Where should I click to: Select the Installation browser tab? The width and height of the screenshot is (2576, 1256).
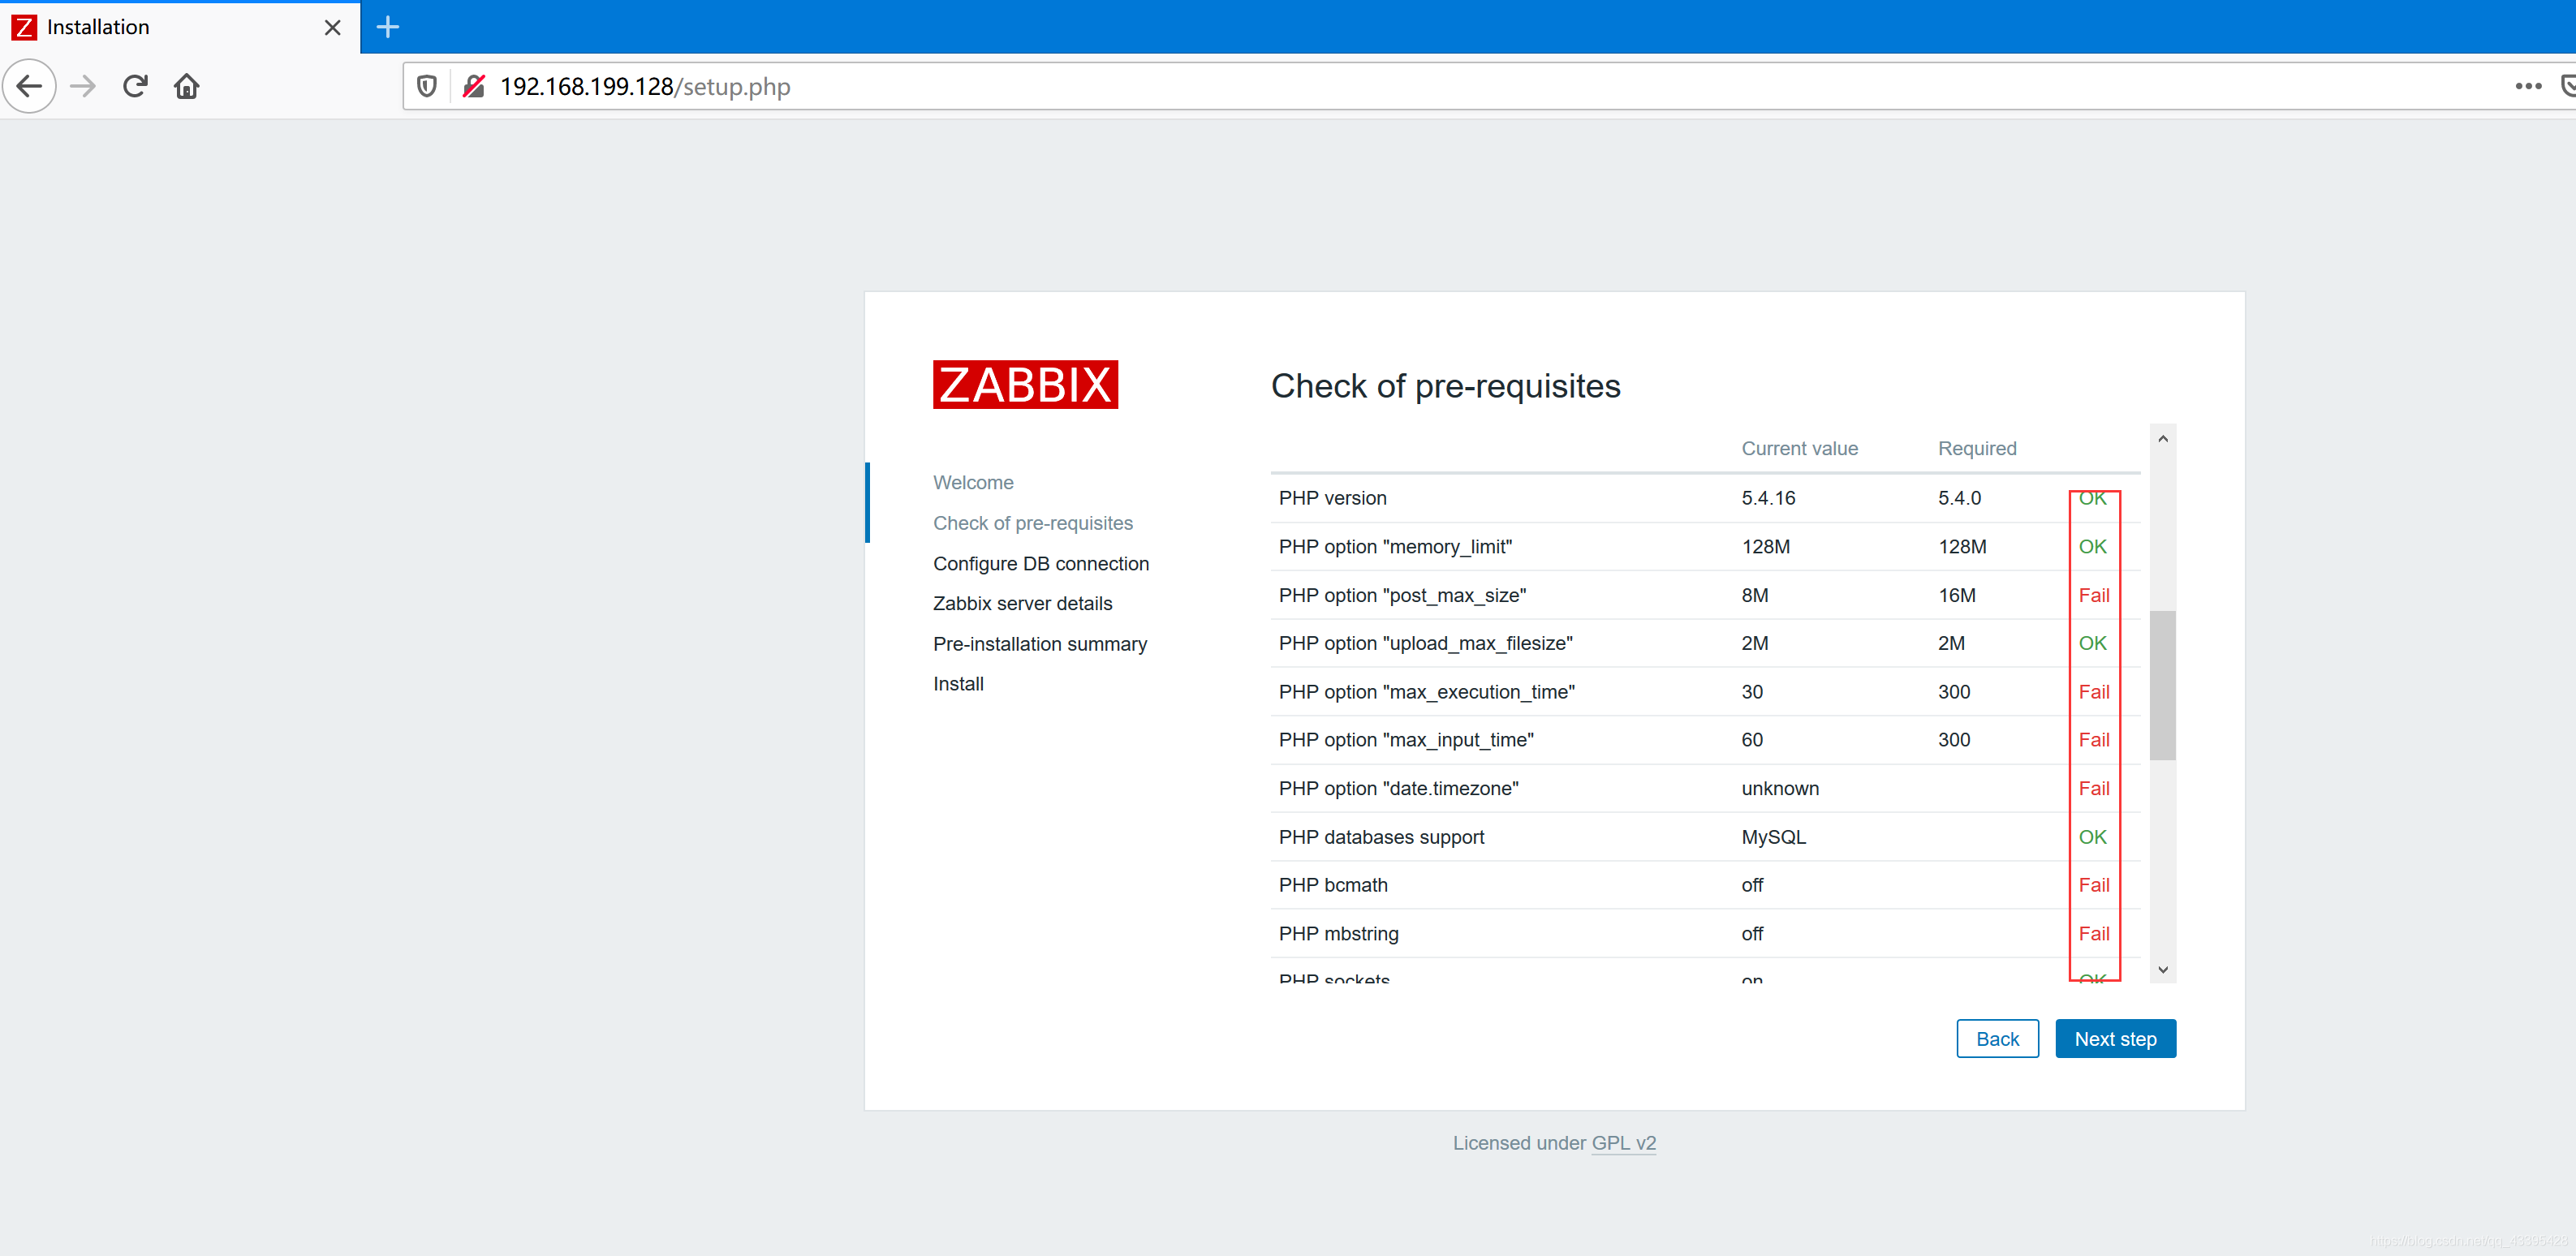pos(180,28)
